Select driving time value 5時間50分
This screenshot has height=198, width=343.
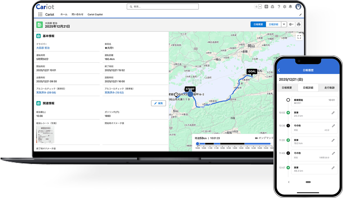click(42, 59)
